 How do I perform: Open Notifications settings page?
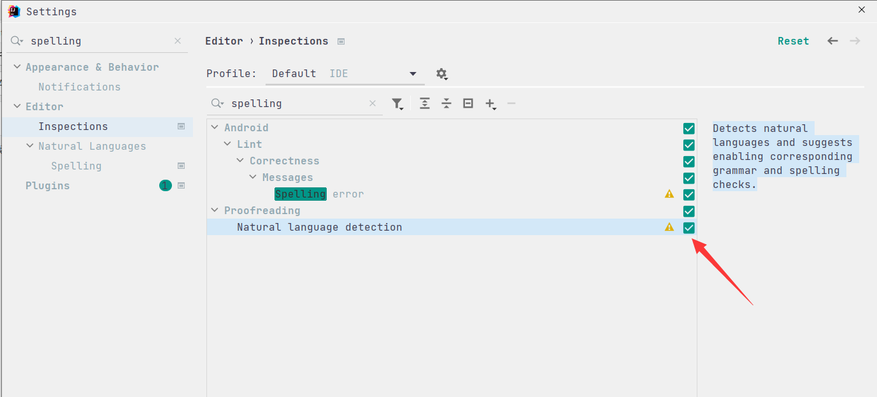(79, 87)
